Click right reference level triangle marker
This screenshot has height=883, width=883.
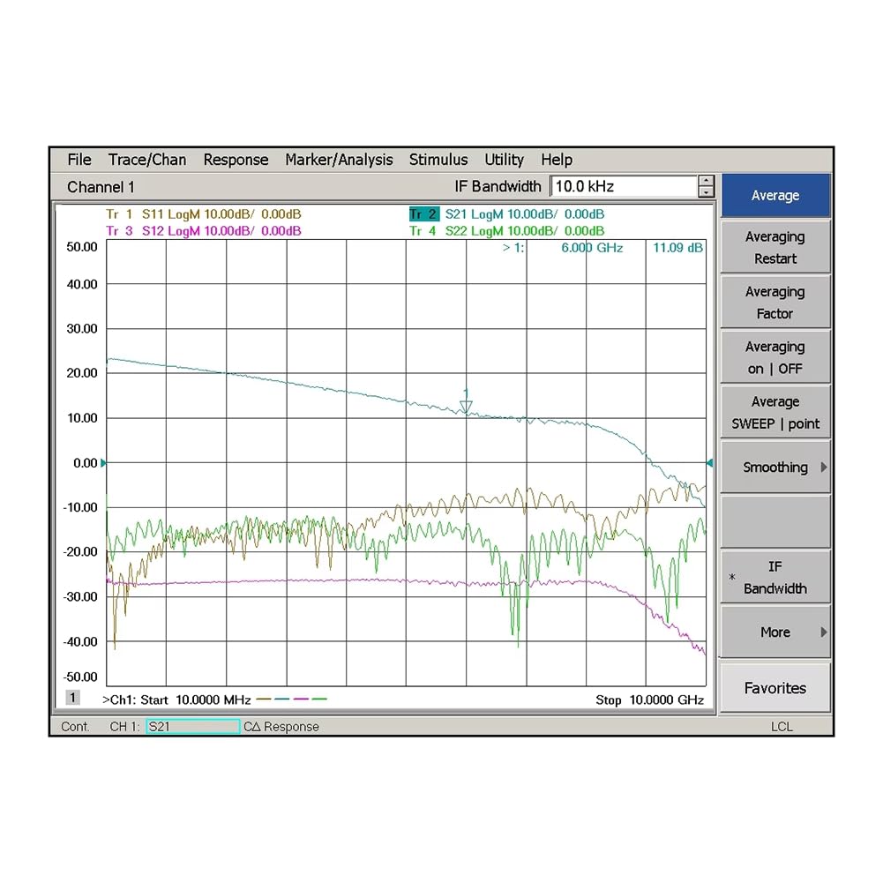pyautogui.click(x=709, y=463)
